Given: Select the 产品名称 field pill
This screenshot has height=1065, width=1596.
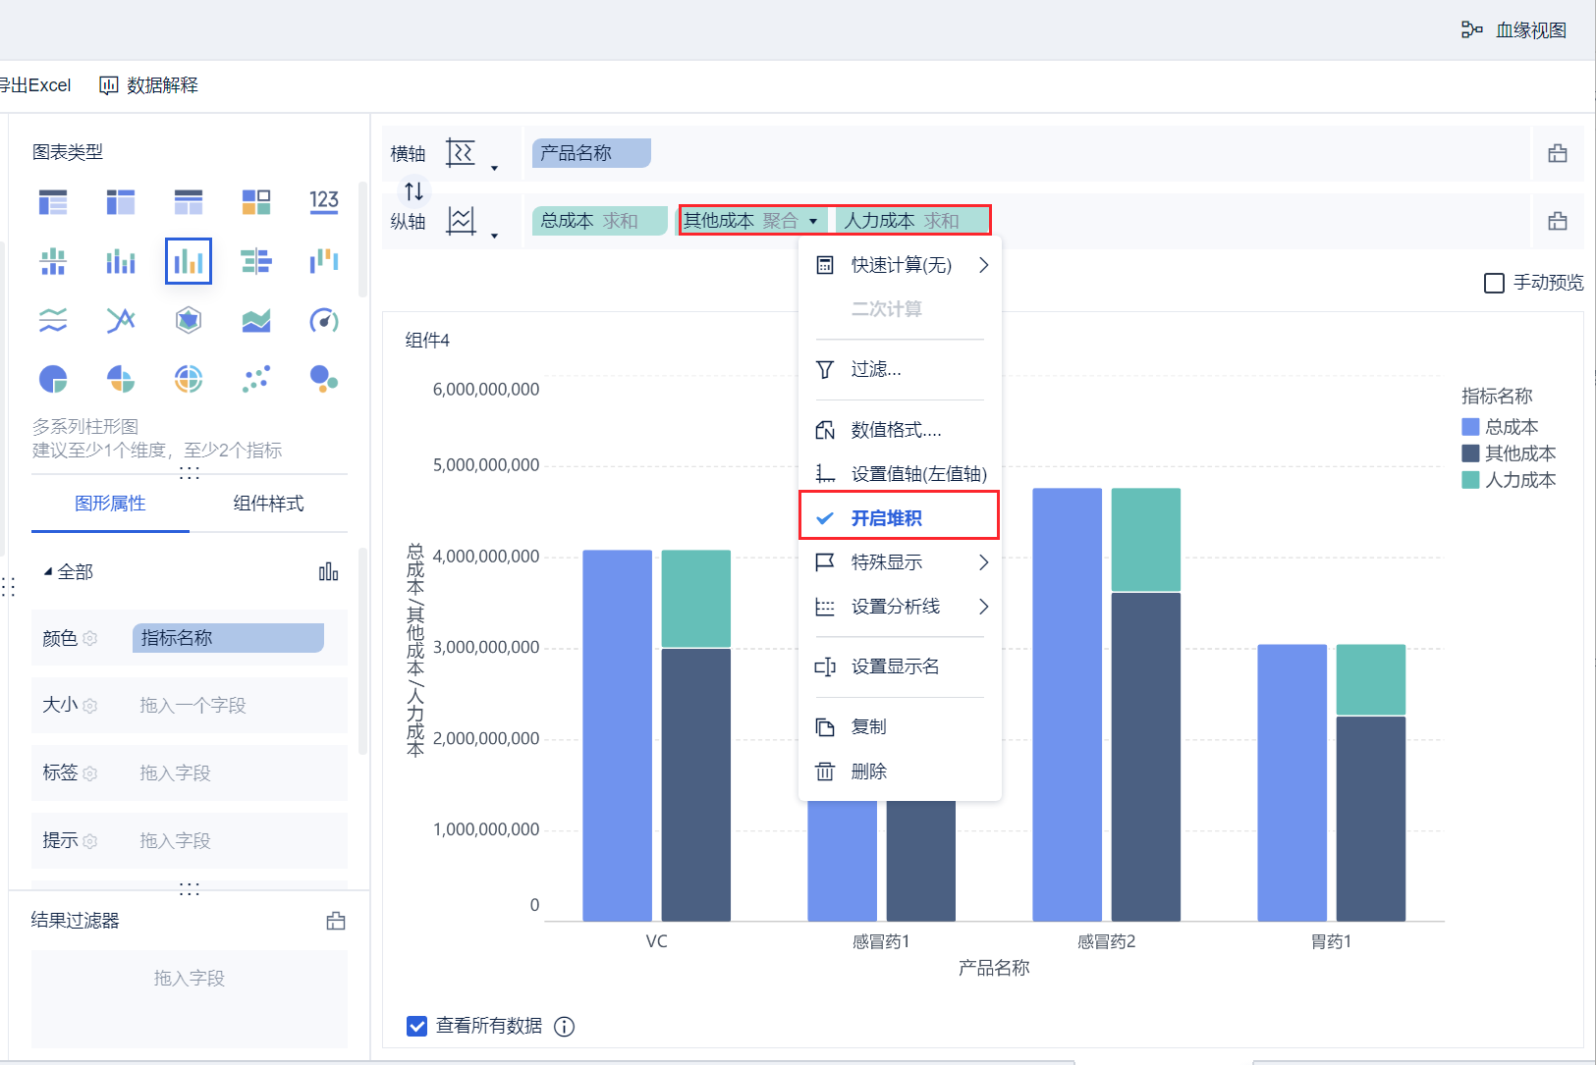Looking at the screenshot, I should pos(591,153).
